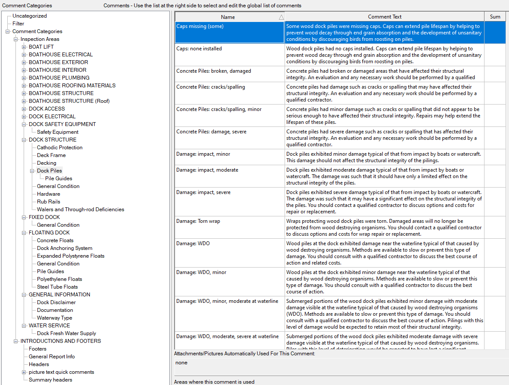Select 'Concrete Piles: damage, severe' row
The image size is (509, 385).
340,138
